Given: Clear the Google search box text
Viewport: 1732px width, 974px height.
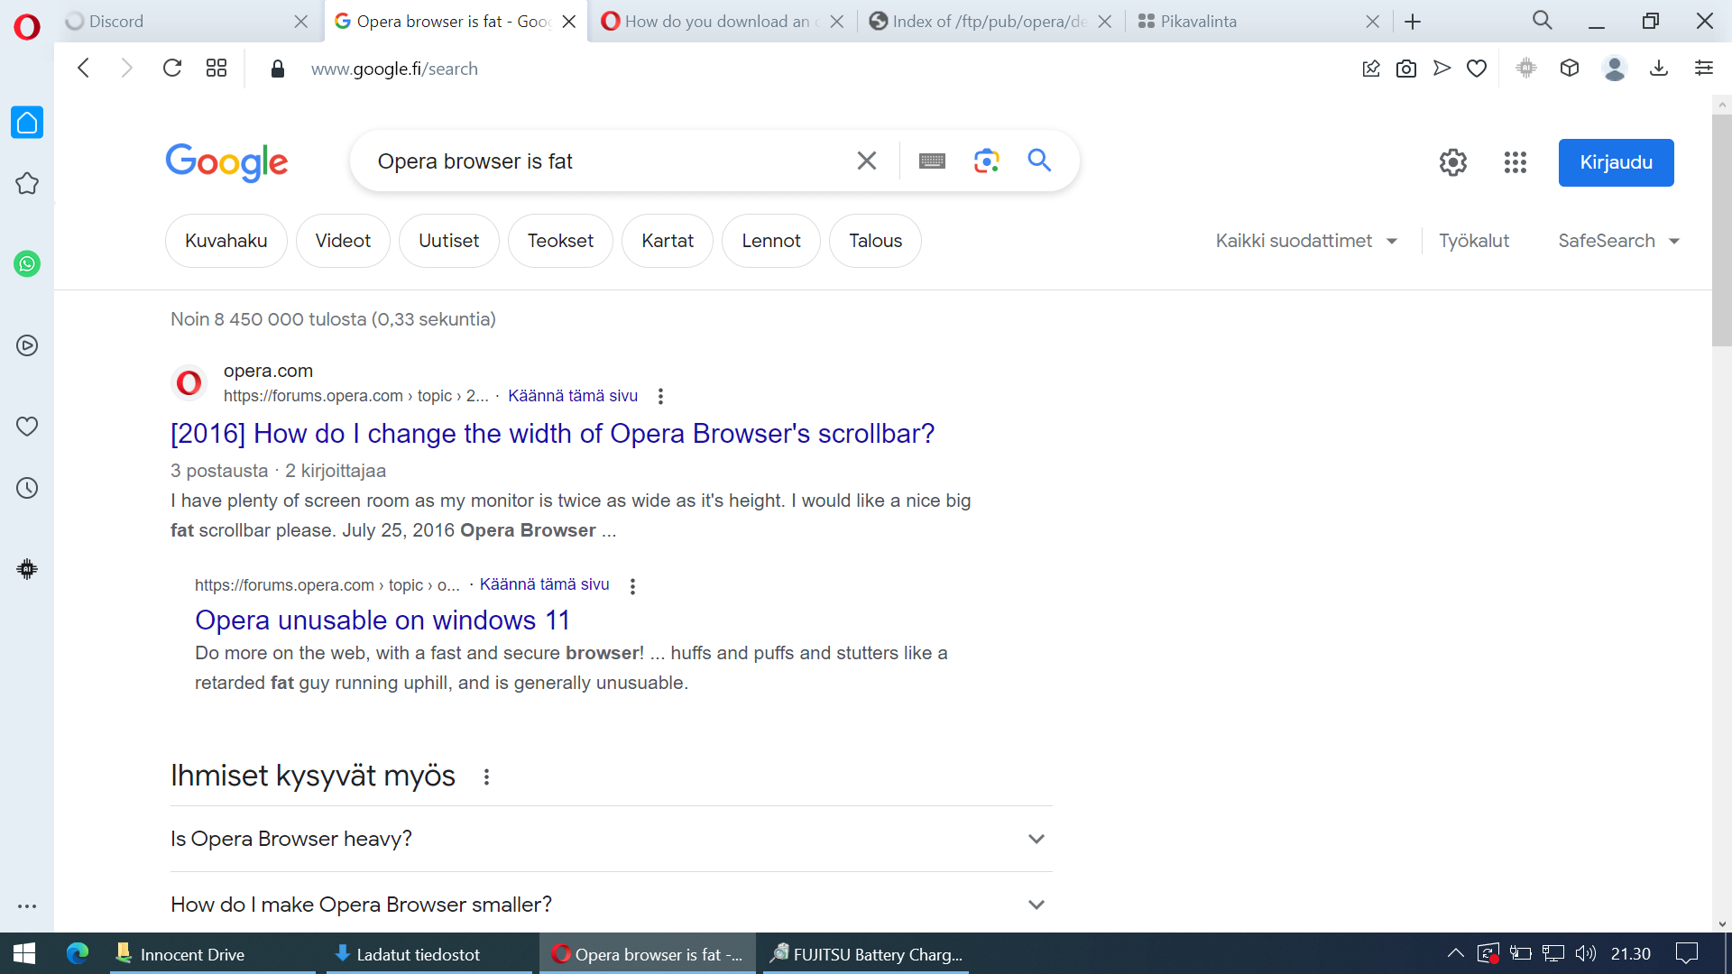Looking at the screenshot, I should point(867,161).
